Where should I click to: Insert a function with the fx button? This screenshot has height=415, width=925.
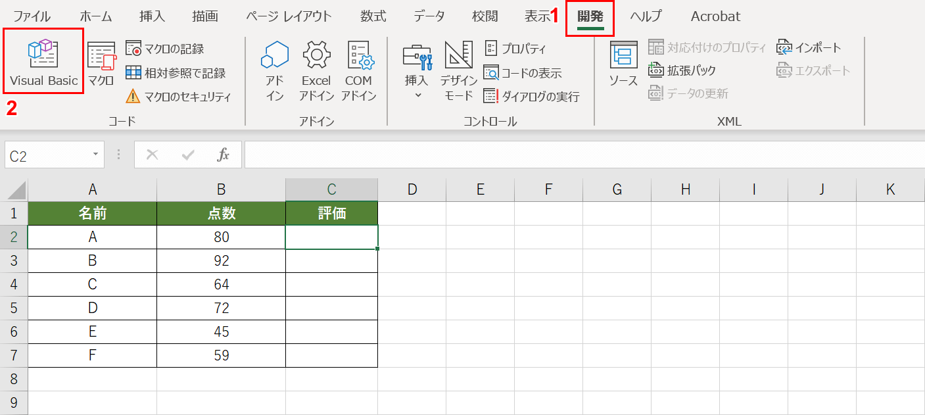[224, 155]
